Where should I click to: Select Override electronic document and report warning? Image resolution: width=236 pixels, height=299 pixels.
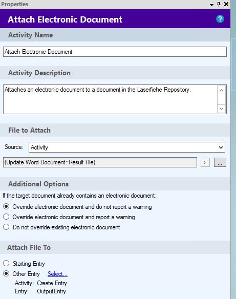6,217
